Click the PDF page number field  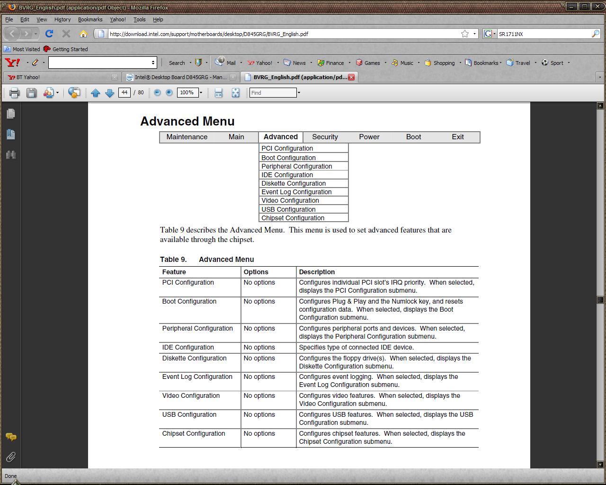pyautogui.click(x=125, y=92)
